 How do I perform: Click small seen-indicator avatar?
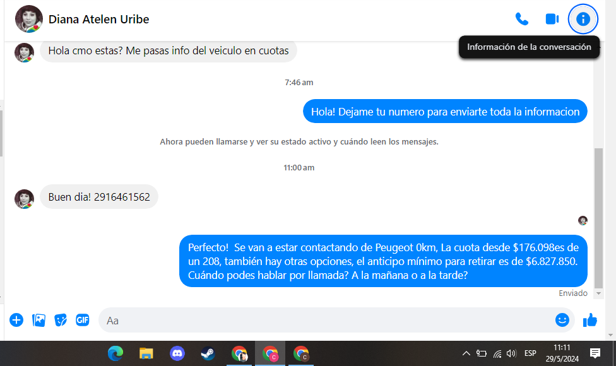tap(583, 220)
